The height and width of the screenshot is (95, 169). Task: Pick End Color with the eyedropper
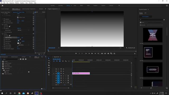click(x=20, y=43)
